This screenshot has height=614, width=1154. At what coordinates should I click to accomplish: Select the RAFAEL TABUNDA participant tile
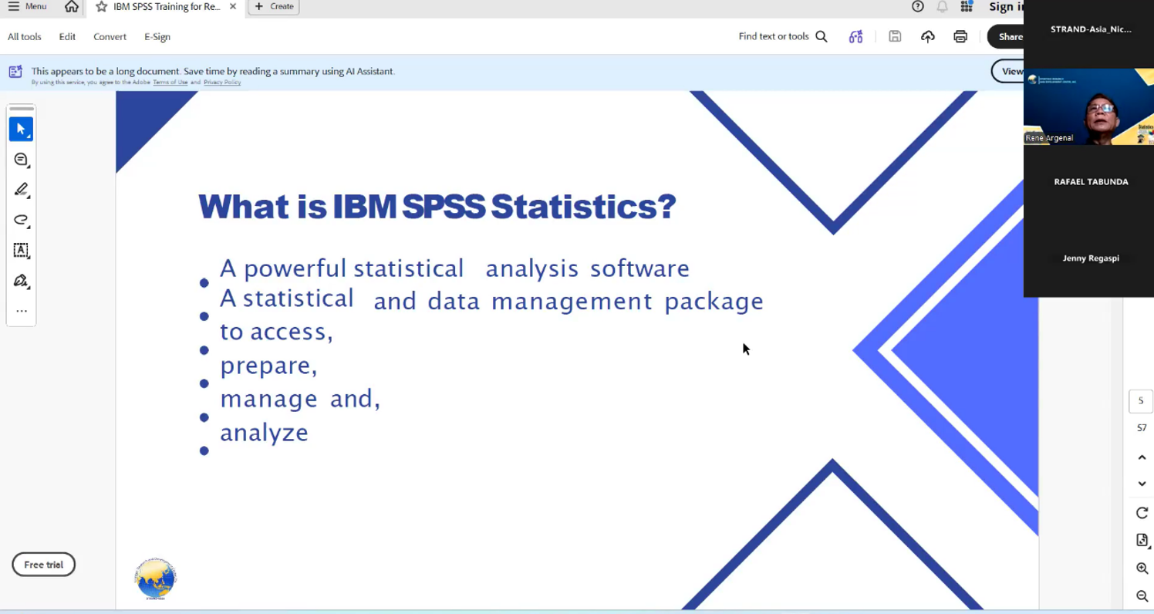1091,182
